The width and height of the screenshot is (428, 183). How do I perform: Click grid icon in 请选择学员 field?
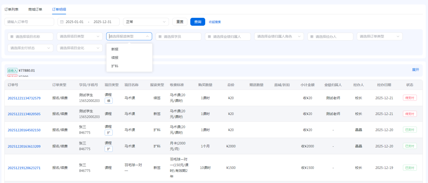160,37
